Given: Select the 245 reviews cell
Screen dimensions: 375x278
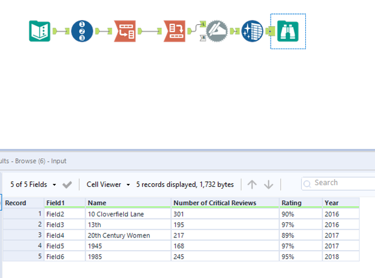Looking at the screenshot, I should coord(225,257).
